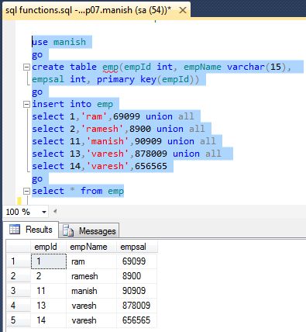Switch to the Messages tab
Screen dimensions: 306x332
pos(89,230)
